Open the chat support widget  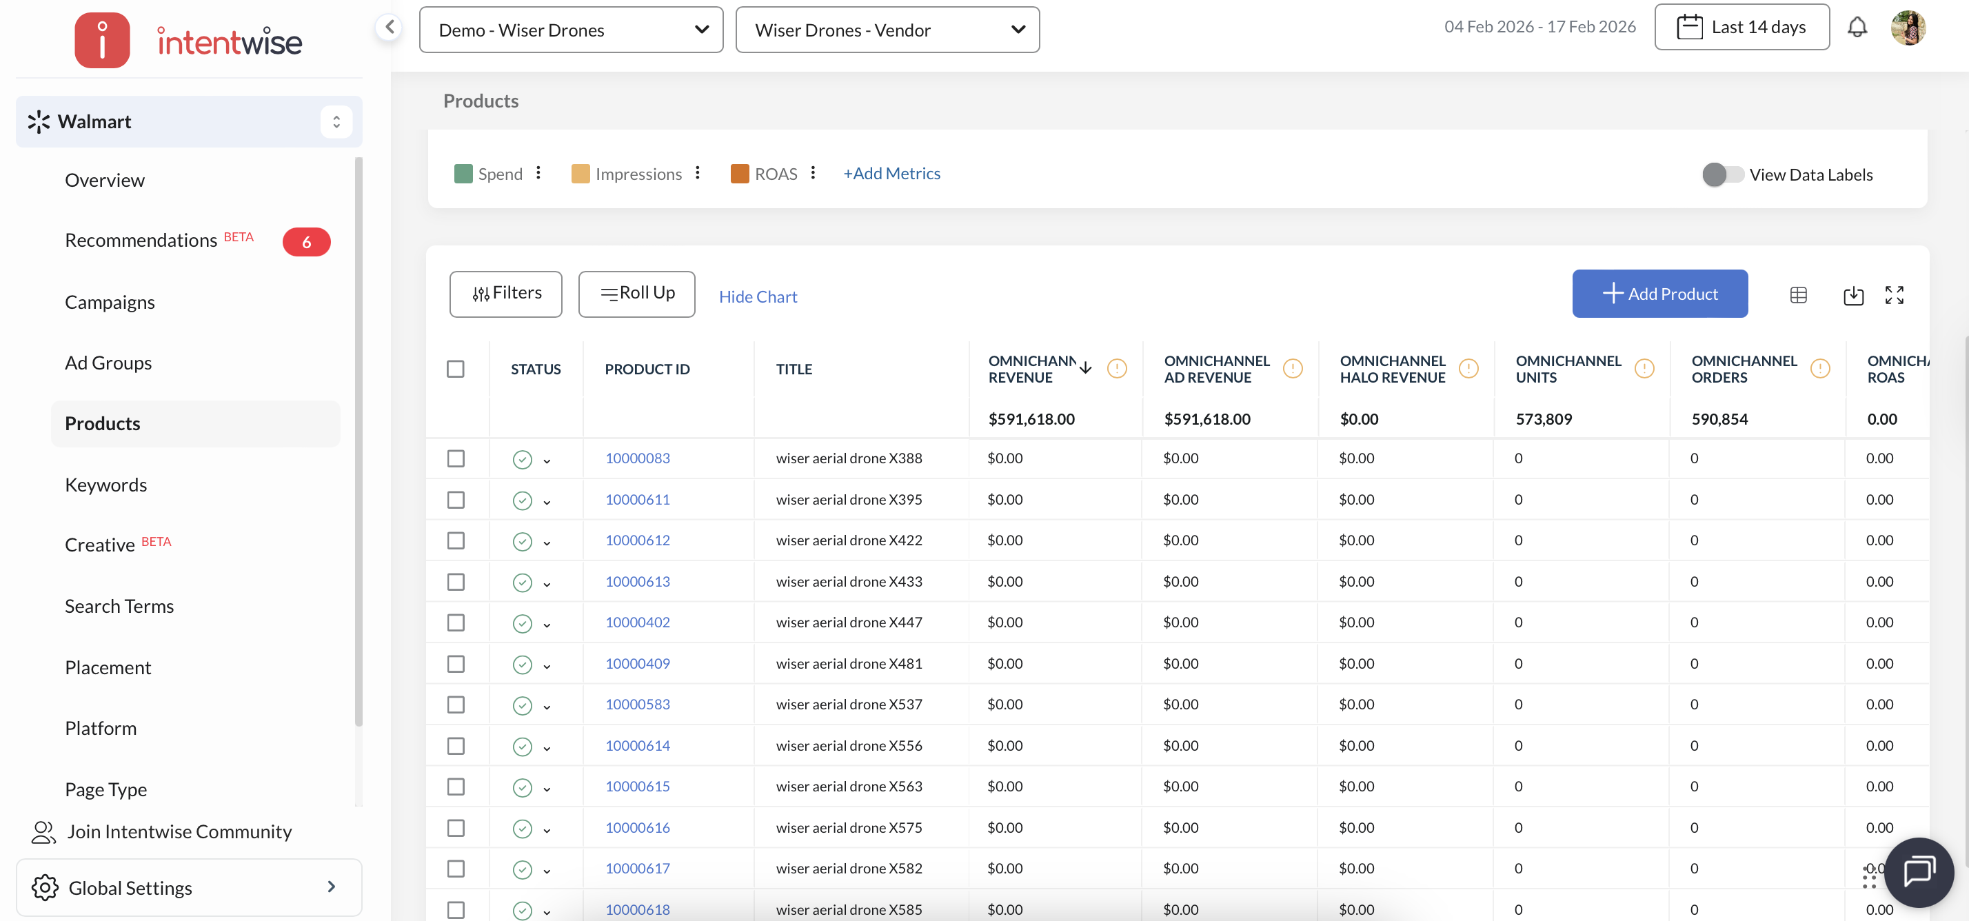pos(1918,871)
